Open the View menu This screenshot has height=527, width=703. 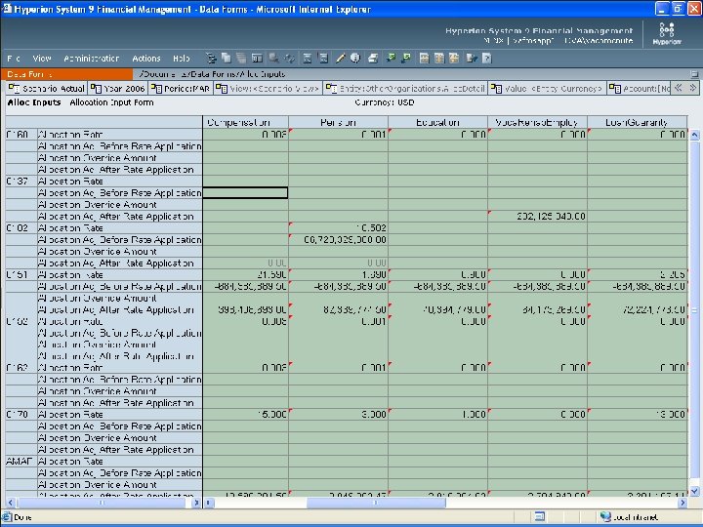pyautogui.click(x=42, y=59)
